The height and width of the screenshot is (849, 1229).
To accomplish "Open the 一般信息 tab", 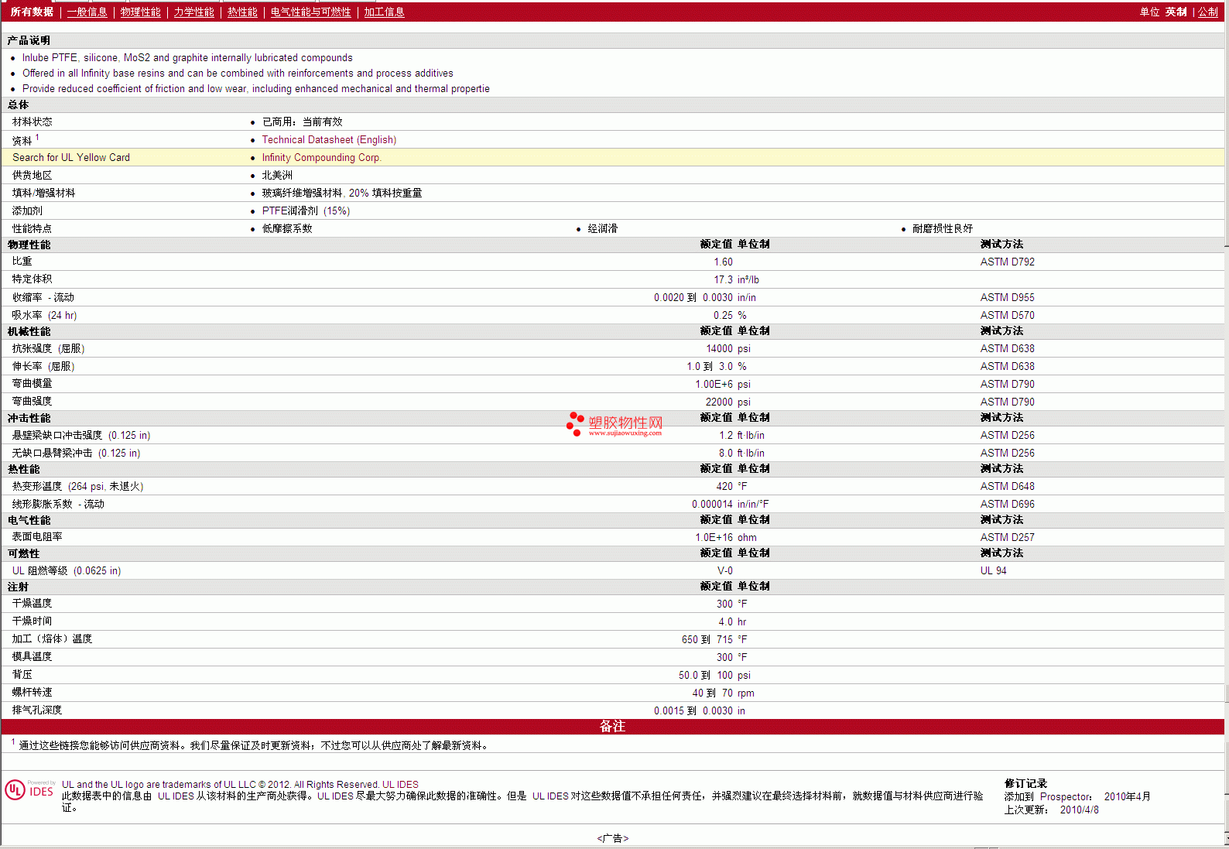I will tap(87, 12).
